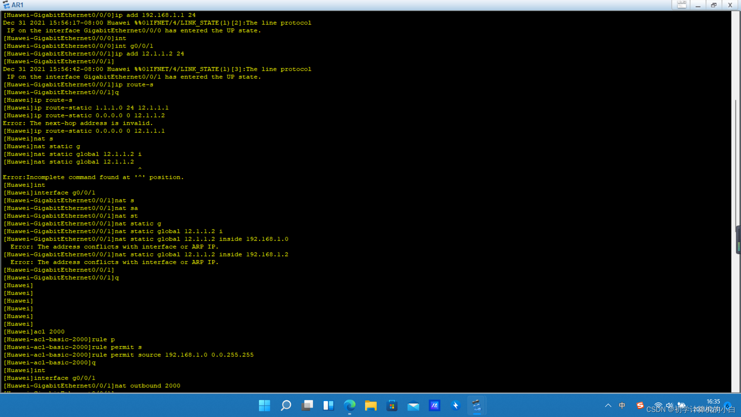Open the volume control in the tray
The width and height of the screenshot is (741, 417).
[670, 405]
